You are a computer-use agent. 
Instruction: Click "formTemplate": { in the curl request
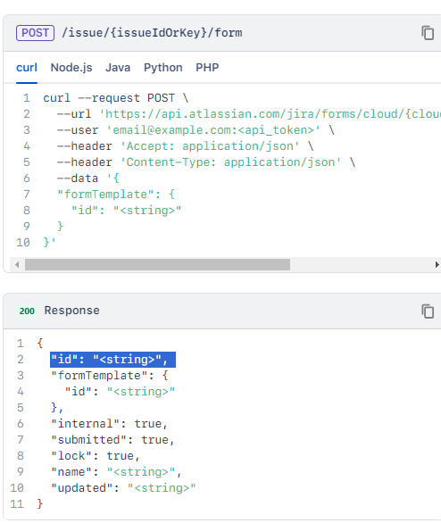pyautogui.click(x=116, y=195)
